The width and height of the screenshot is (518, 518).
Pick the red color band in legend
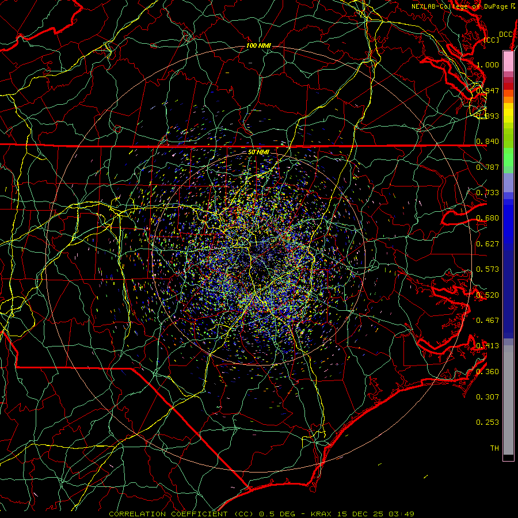(x=508, y=86)
